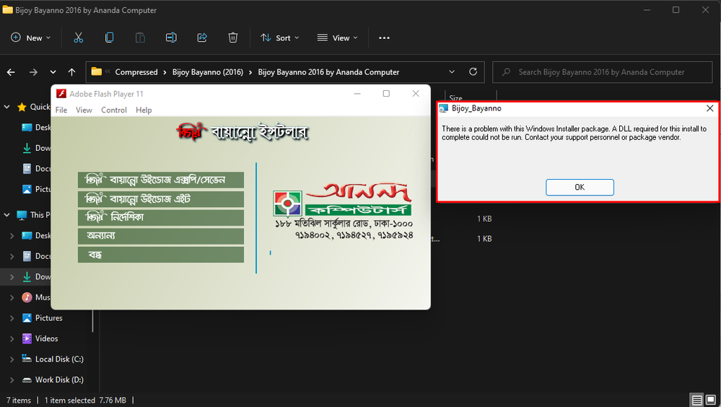
Task: Click the Copy icon in Explorer toolbar
Action: point(110,38)
